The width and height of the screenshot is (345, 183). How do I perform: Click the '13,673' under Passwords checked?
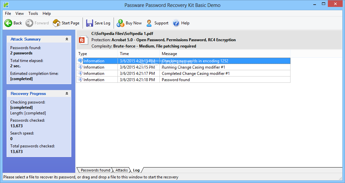coord(17,126)
